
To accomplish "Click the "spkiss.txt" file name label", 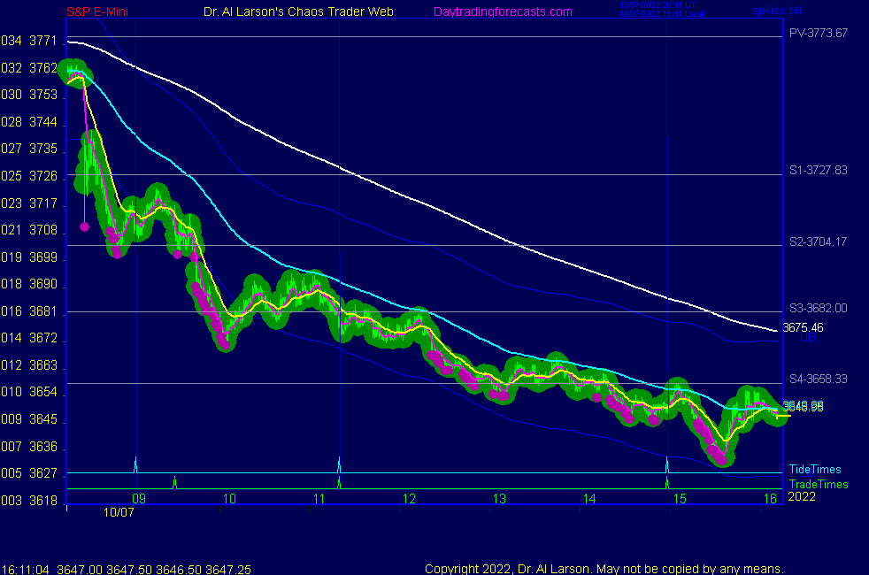I will [777, 11].
